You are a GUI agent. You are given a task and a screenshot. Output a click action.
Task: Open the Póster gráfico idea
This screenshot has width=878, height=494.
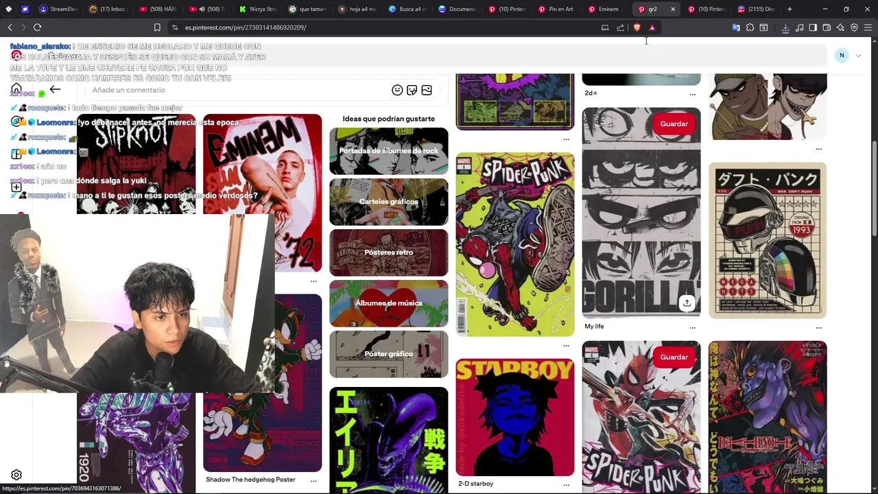(x=388, y=354)
